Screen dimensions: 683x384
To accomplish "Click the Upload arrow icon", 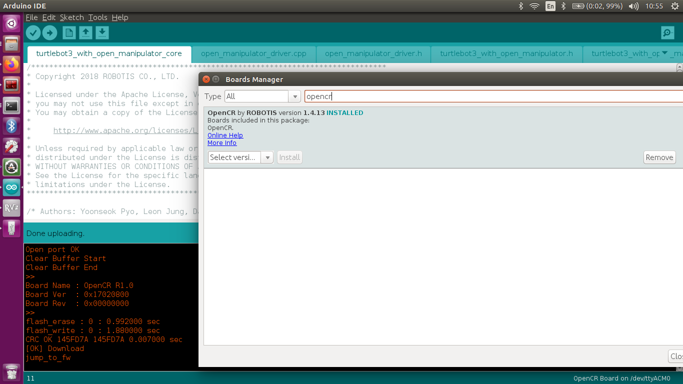I will 49,33.
